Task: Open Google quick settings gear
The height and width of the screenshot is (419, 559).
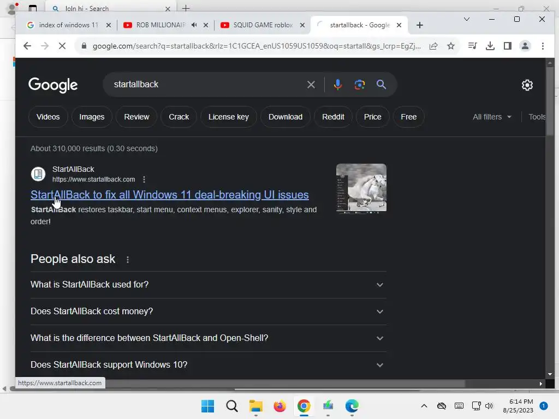Action: tap(527, 85)
